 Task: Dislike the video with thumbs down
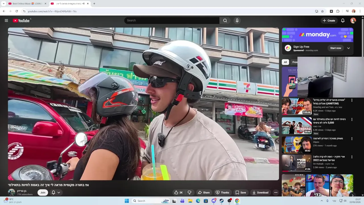189,192
